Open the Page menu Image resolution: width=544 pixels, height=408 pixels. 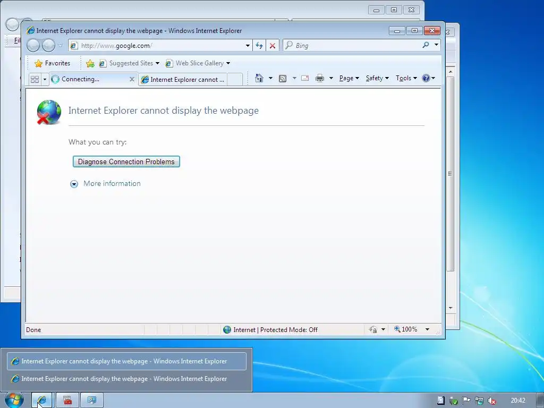(x=349, y=78)
